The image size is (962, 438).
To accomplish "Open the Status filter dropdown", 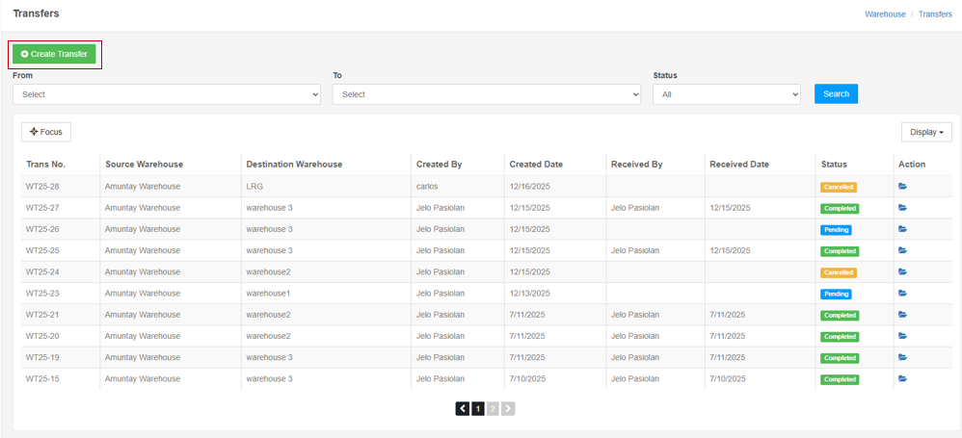I will (x=726, y=94).
